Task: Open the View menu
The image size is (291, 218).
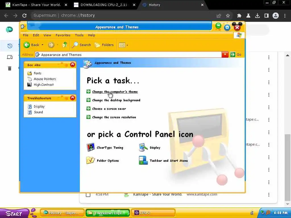Action: coord(47,35)
